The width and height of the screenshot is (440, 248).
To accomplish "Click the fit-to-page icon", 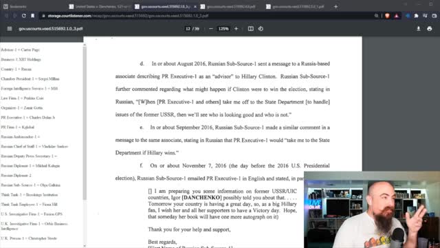I will pos(250,29).
